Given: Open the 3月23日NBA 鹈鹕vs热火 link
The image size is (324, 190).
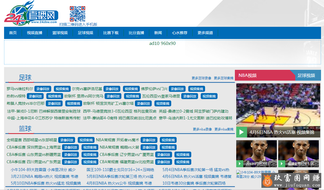Looking at the screenshot, I should [44, 176].
